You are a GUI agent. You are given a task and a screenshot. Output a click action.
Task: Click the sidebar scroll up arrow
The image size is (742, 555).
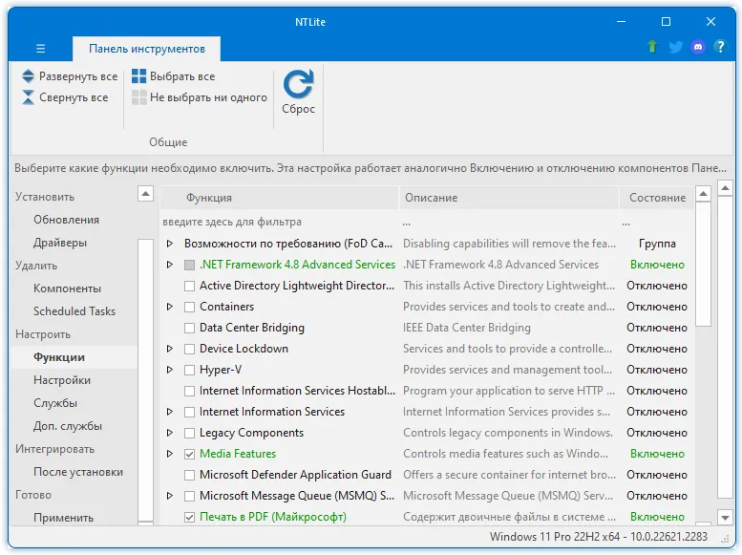(x=146, y=194)
